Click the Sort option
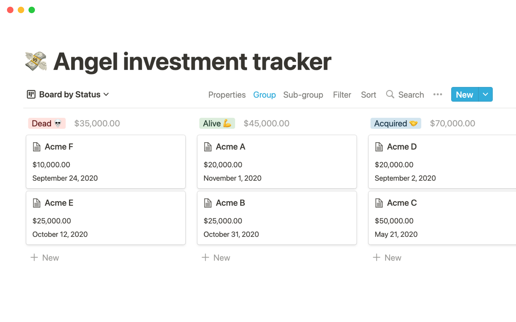 pyautogui.click(x=368, y=95)
